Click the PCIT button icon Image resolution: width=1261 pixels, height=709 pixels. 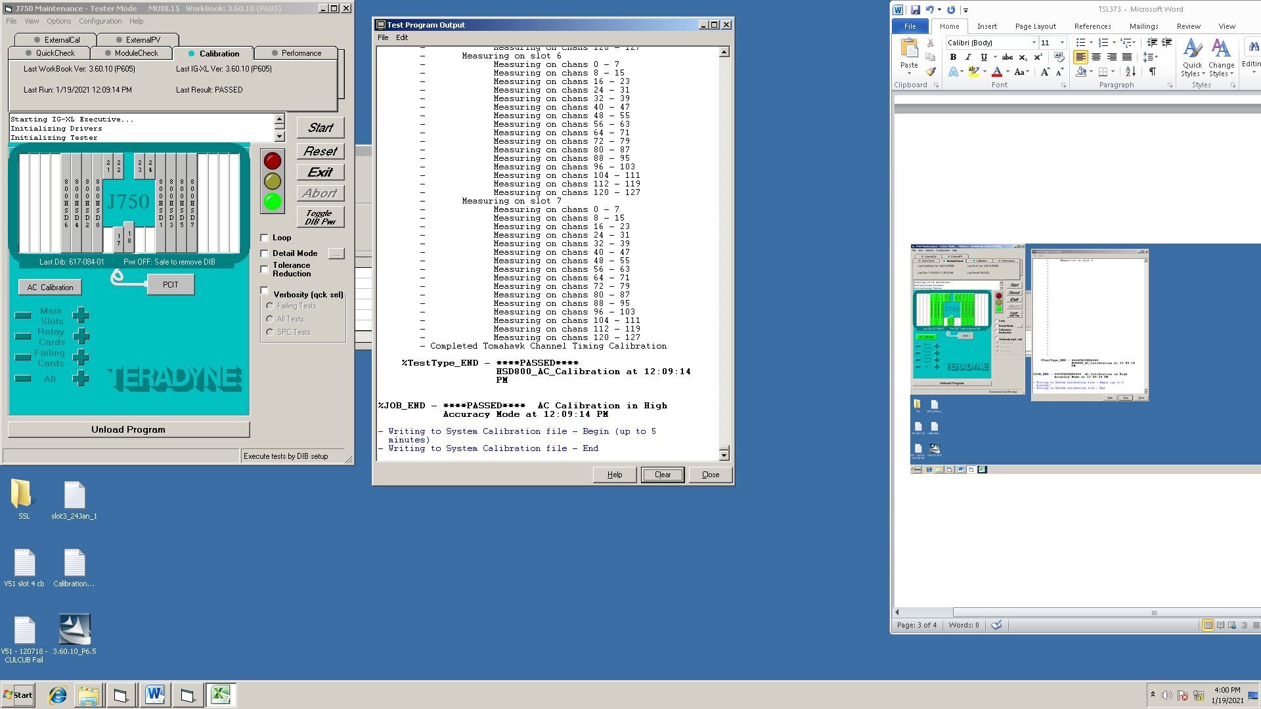click(x=169, y=284)
